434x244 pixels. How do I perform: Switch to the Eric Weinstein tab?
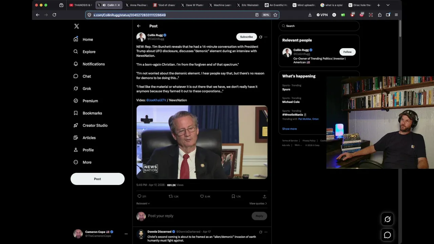coord(248,5)
